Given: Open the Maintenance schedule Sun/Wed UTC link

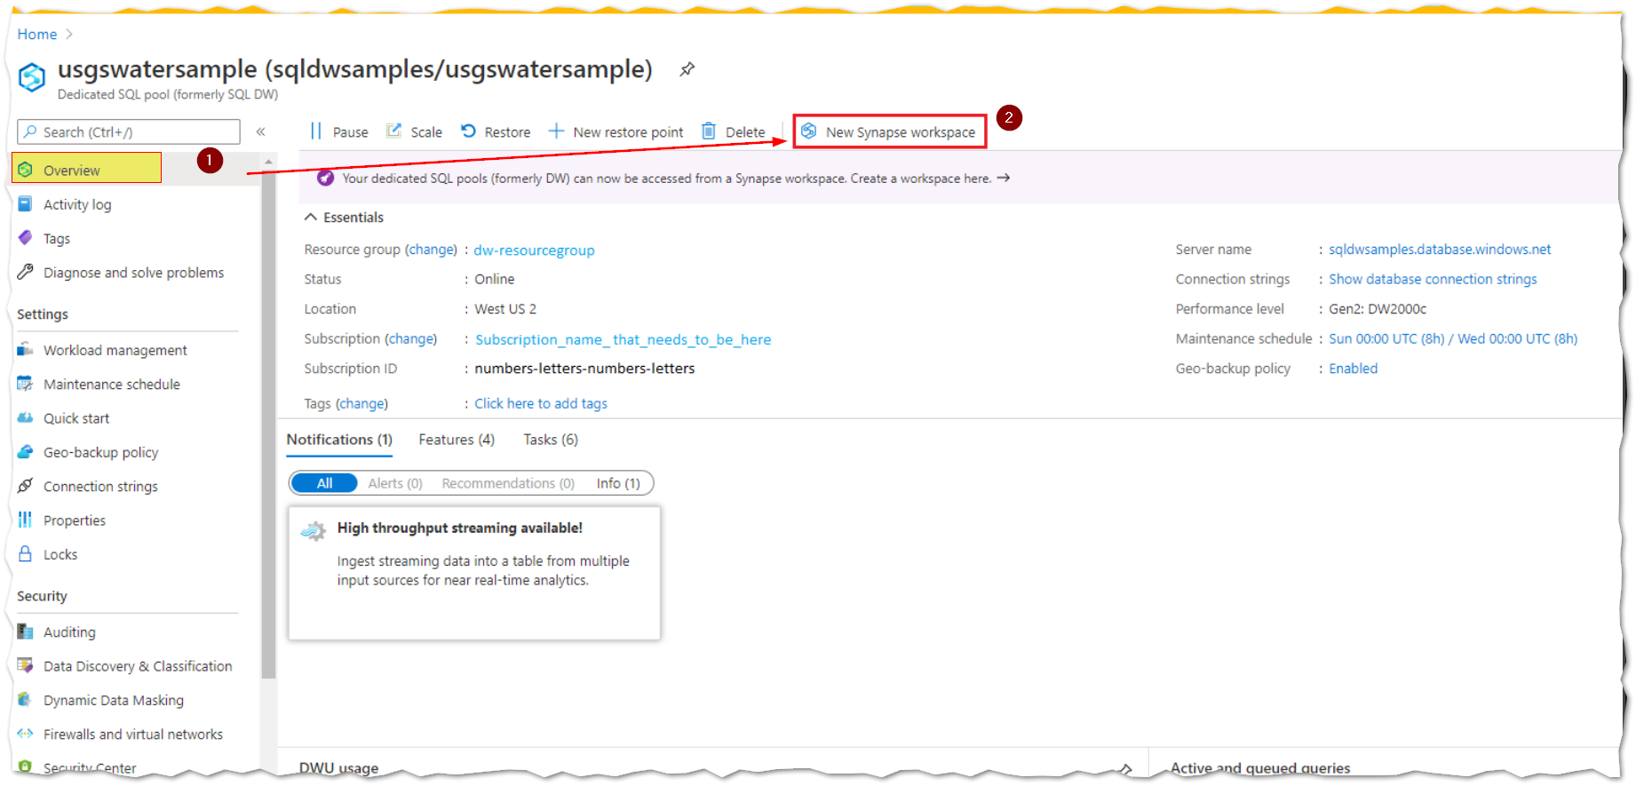Looking at the screenshot, I should pyautogui.click(x=1453, y=338).
